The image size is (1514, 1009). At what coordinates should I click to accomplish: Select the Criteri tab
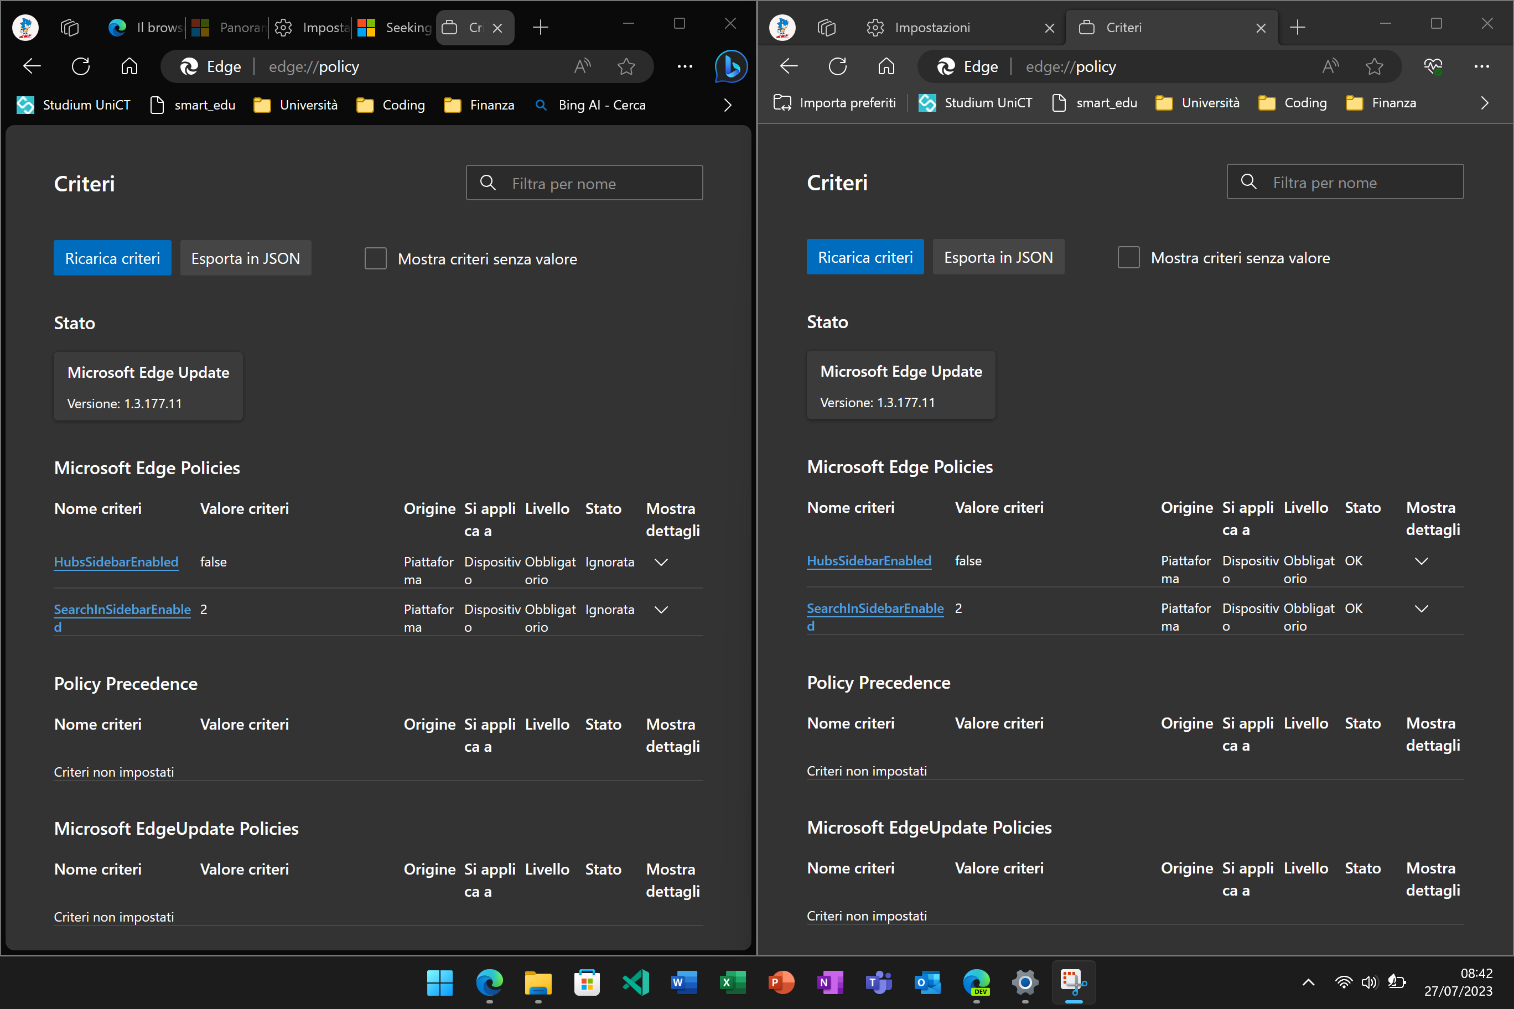tap(1123, 27)
